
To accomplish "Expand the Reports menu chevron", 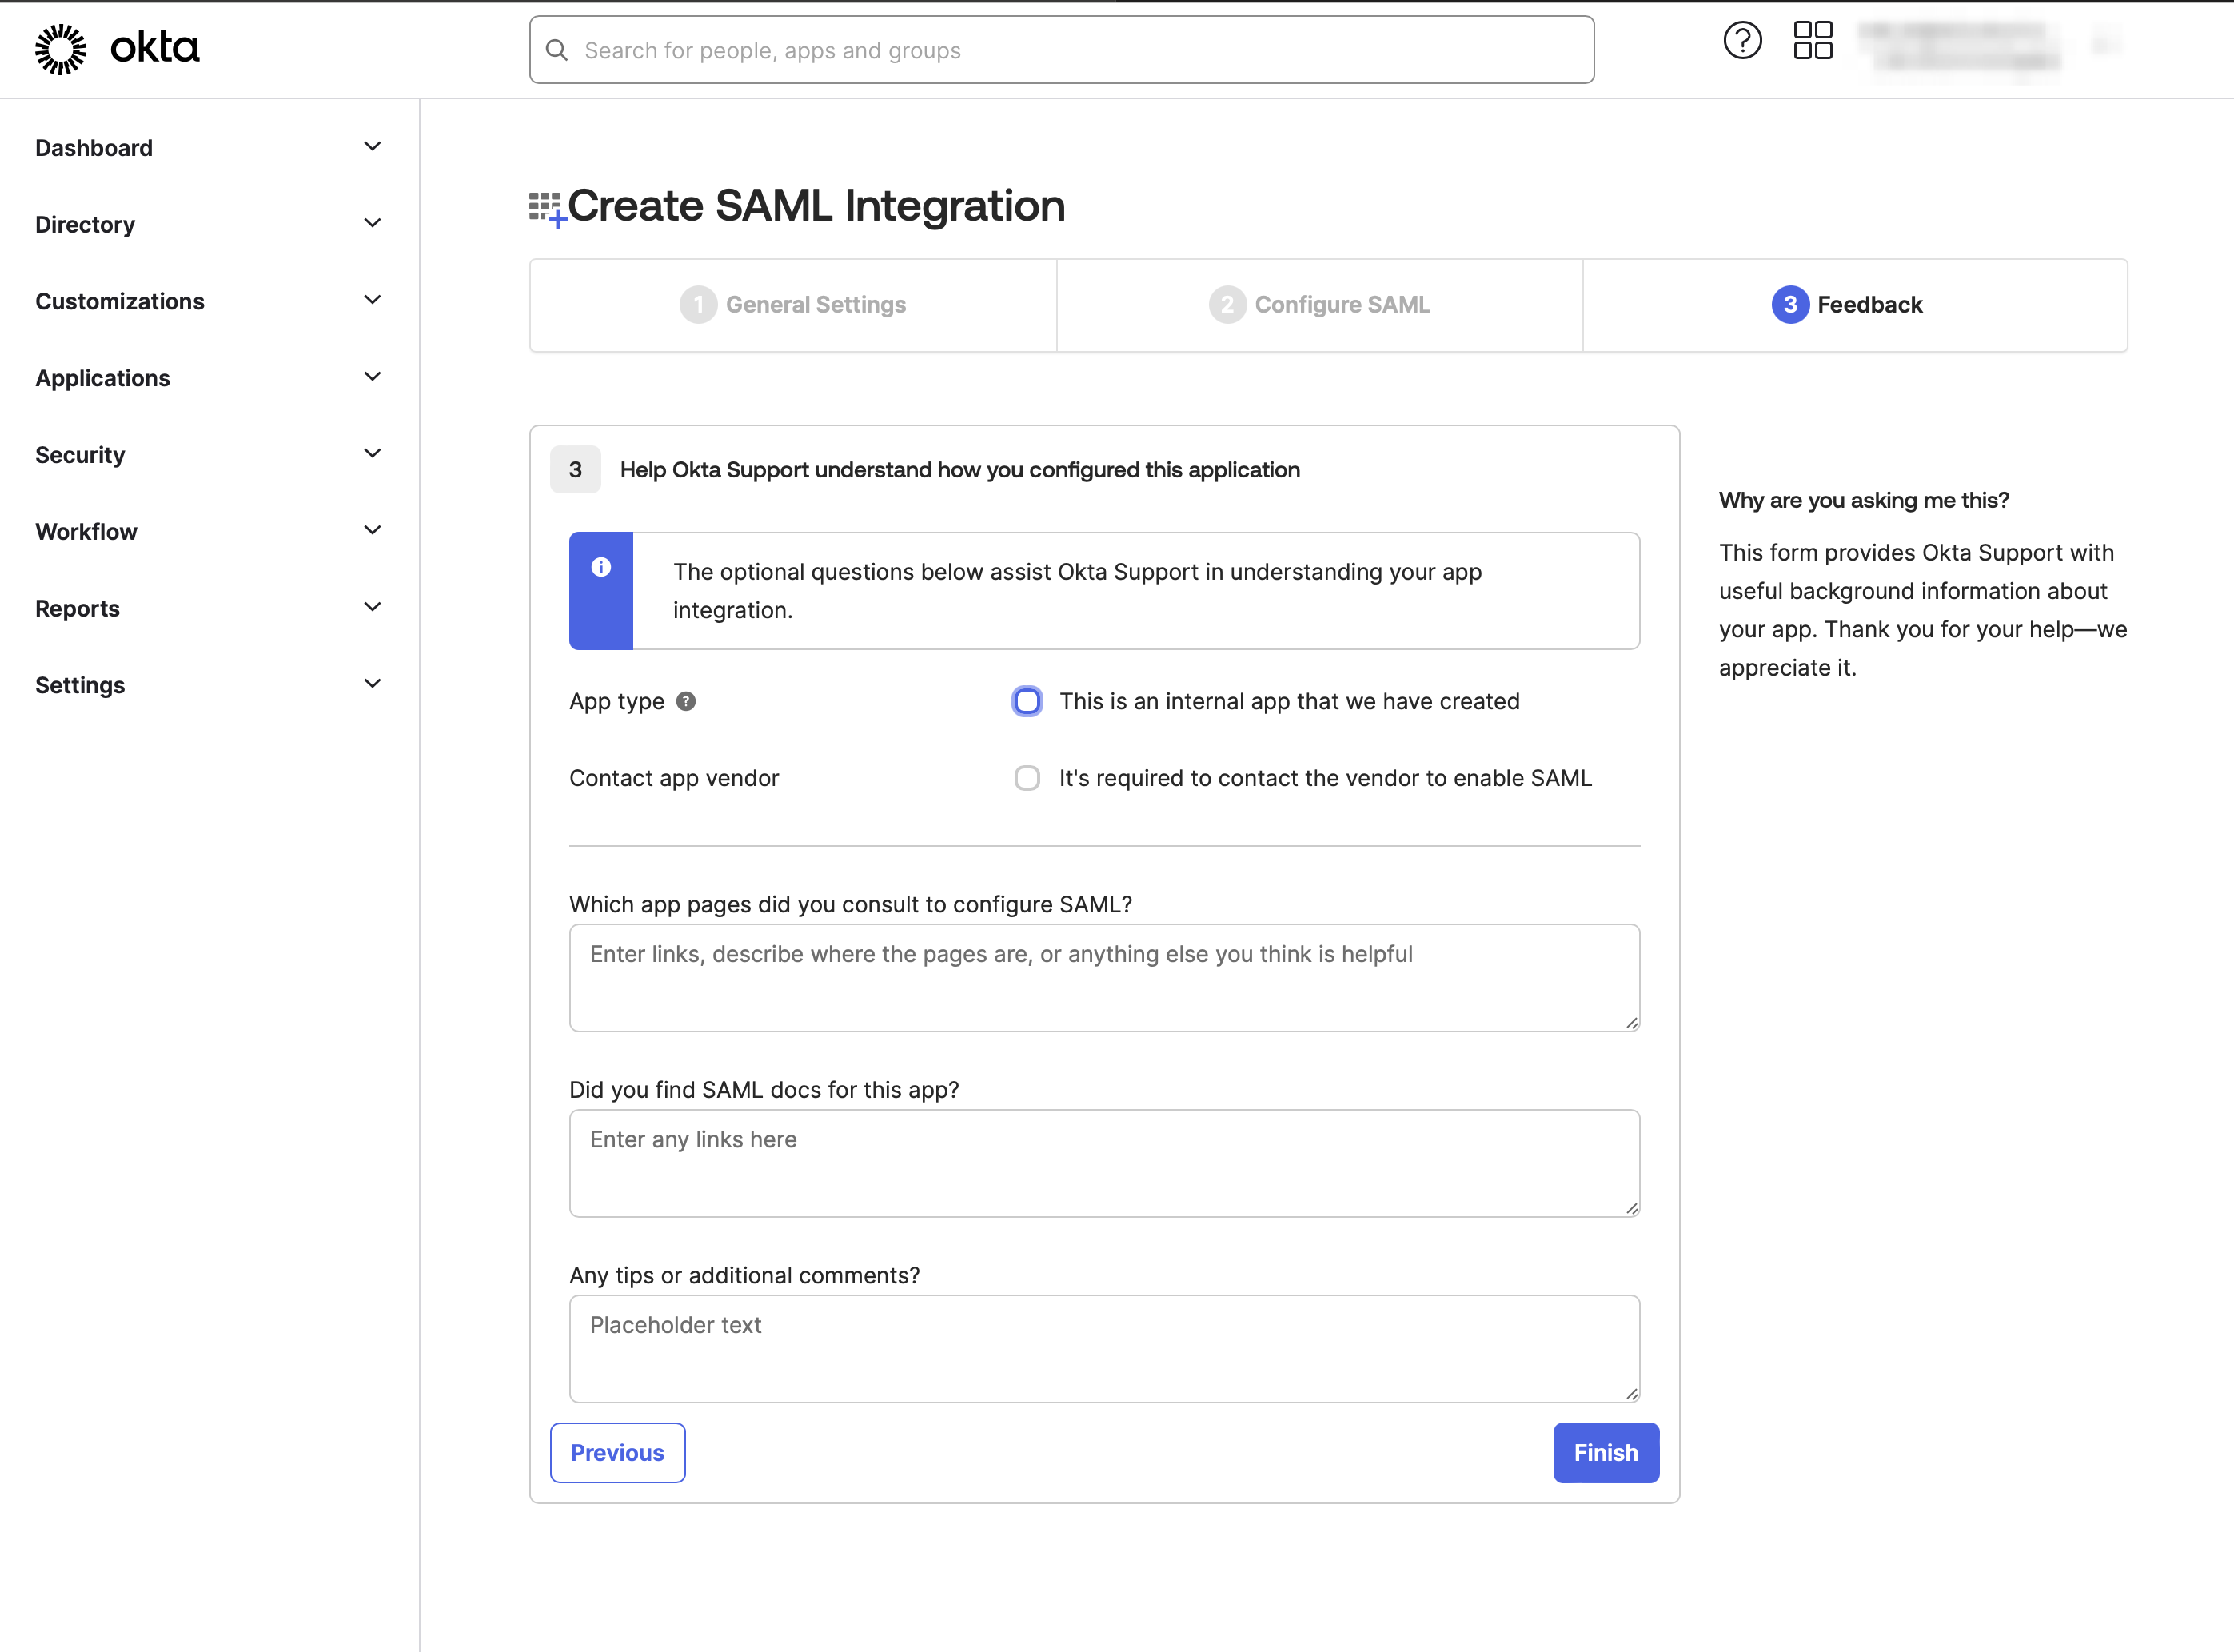I will point(372,607).
